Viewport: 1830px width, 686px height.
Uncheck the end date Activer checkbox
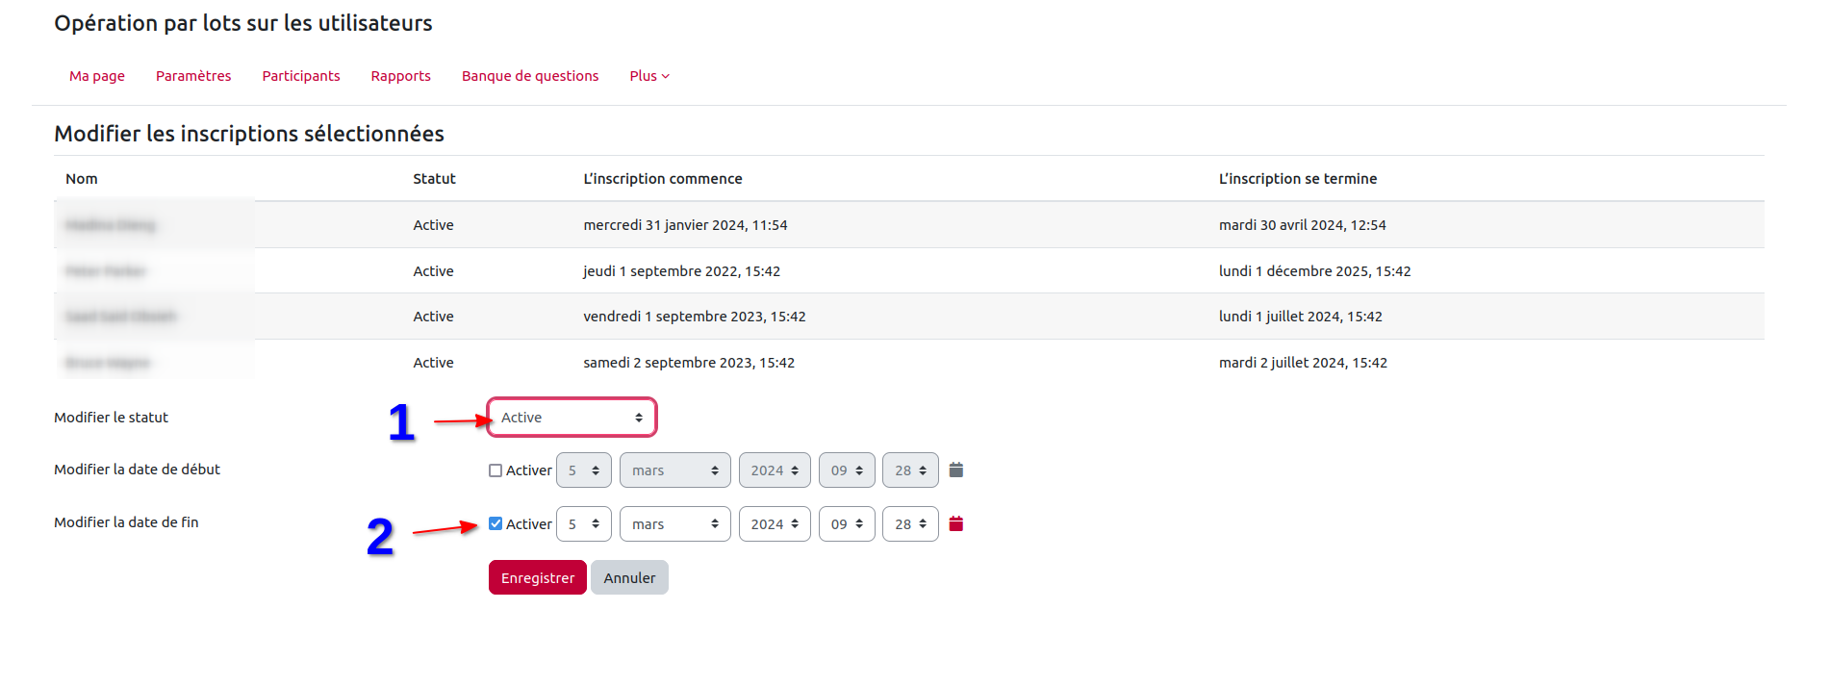click(x=496, y=524)
